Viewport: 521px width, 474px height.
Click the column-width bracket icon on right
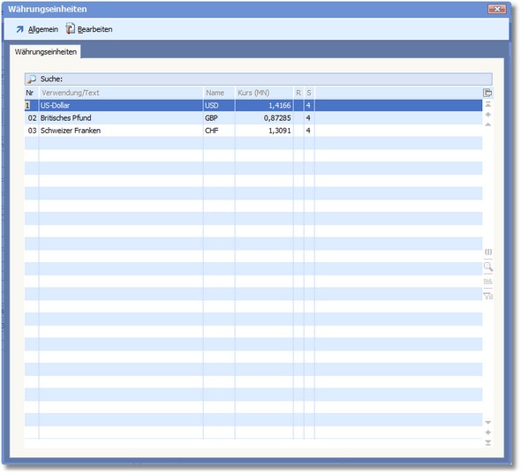[x=488, y=252]
